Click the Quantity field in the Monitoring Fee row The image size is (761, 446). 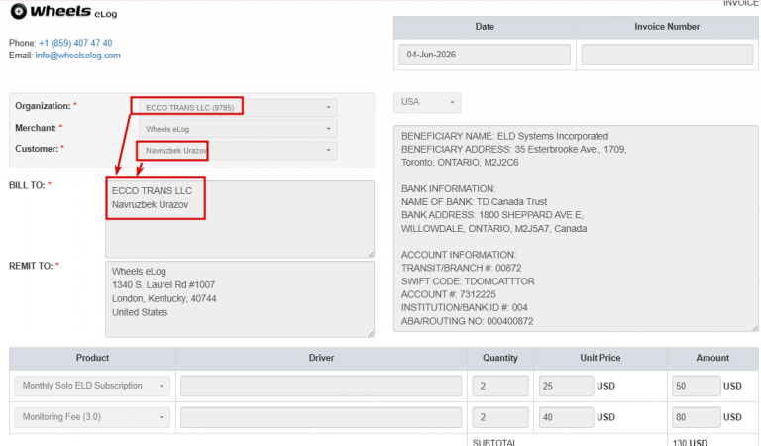[x=500, y=417]
